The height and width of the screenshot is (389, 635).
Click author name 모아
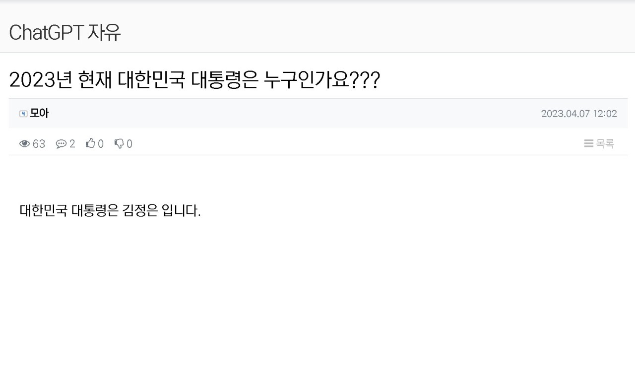click(x=40, y=113)
